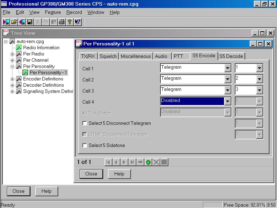Open the Window menu
Screen dimensions: 277x208
[96, 12]
